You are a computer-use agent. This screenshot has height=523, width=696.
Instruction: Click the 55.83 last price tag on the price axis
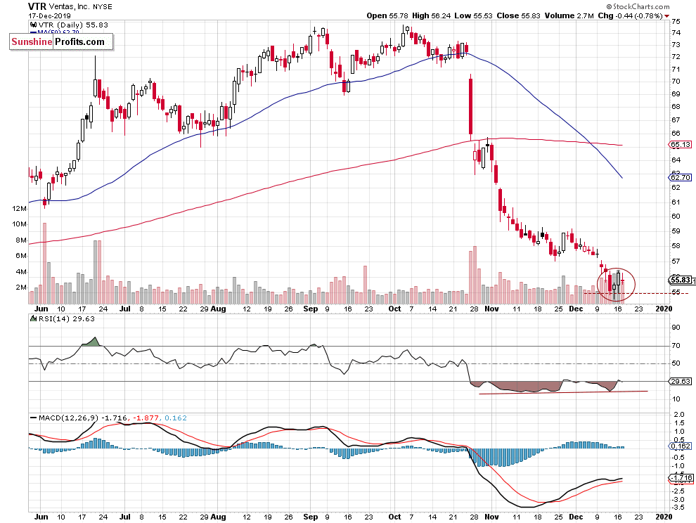[x=680, y=280]
